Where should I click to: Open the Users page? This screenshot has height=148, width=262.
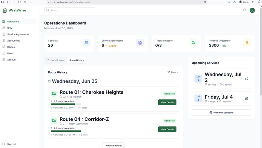pyautogui.click(x=19, y=53)
